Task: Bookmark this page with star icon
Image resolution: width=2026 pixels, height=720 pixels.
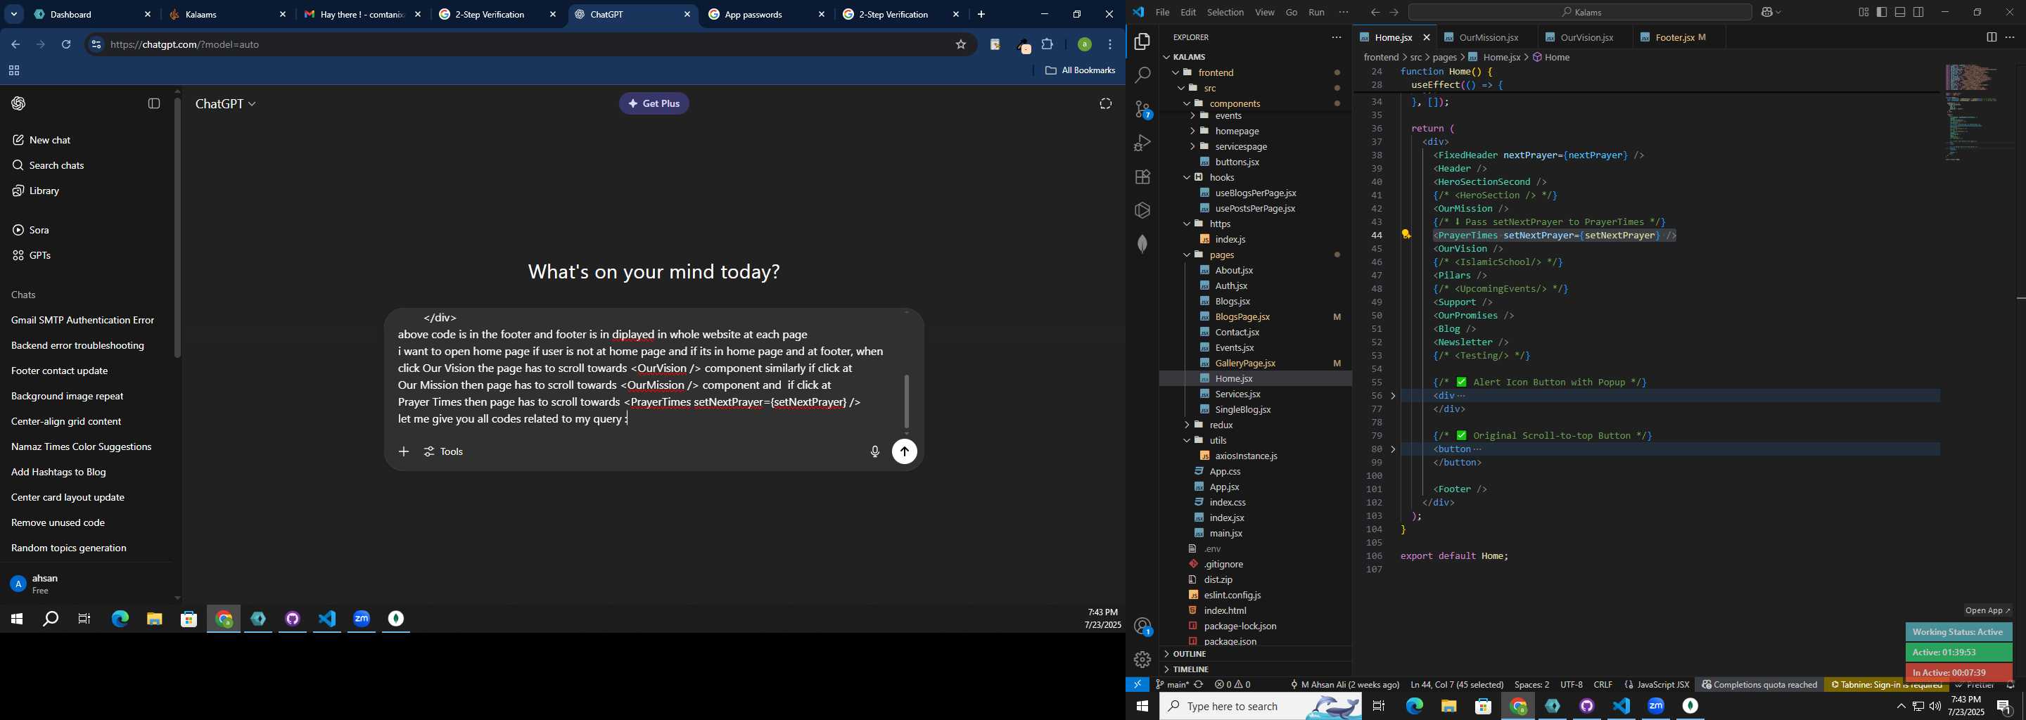Action: (960, 45)
